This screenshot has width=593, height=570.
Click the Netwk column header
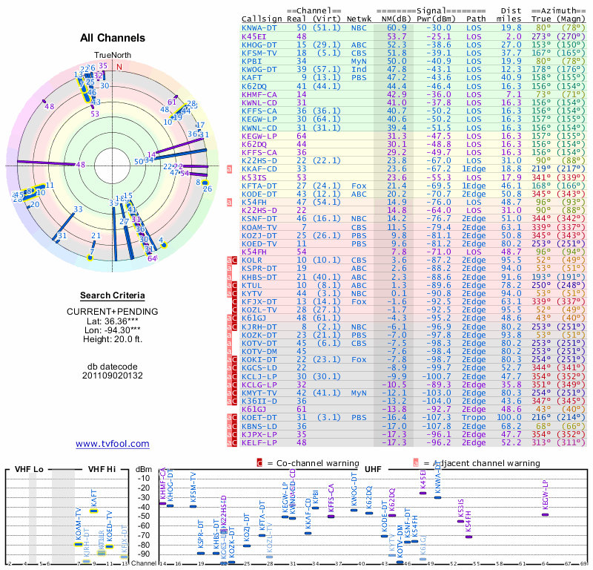[x=359, y=19]
